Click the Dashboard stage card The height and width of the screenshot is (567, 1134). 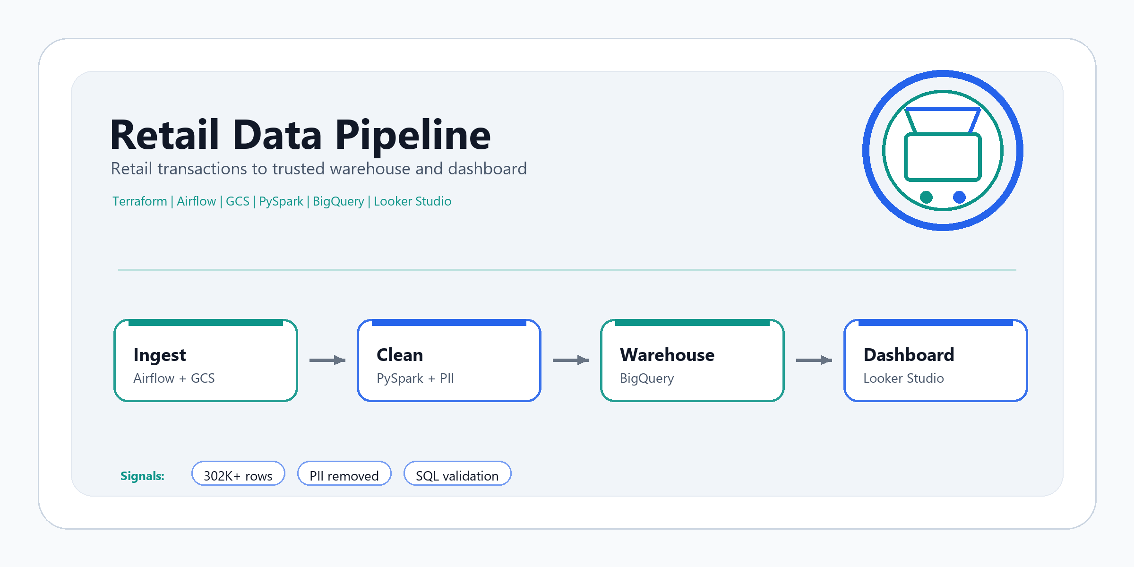click(936, 361)
